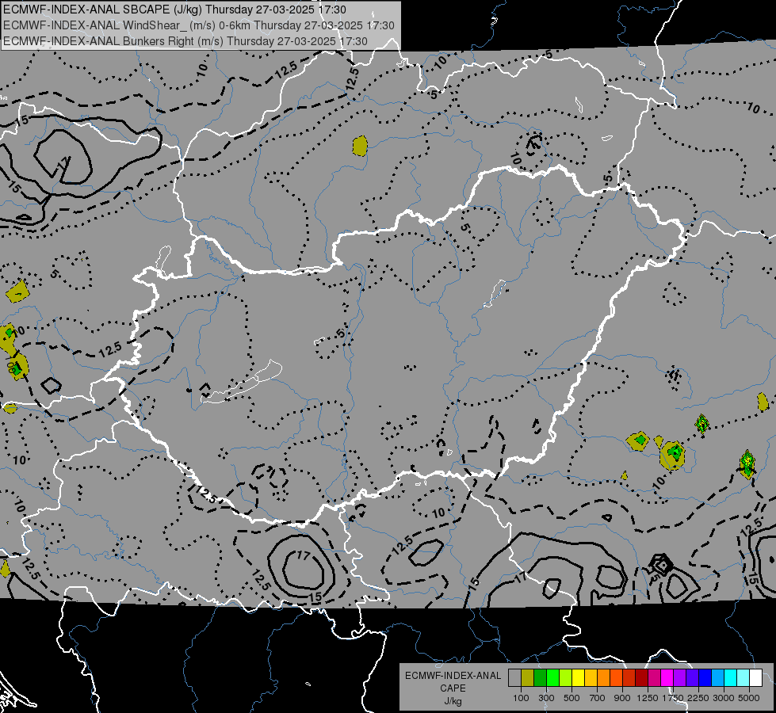Select the pure blue legend swatch

point(705,678)
